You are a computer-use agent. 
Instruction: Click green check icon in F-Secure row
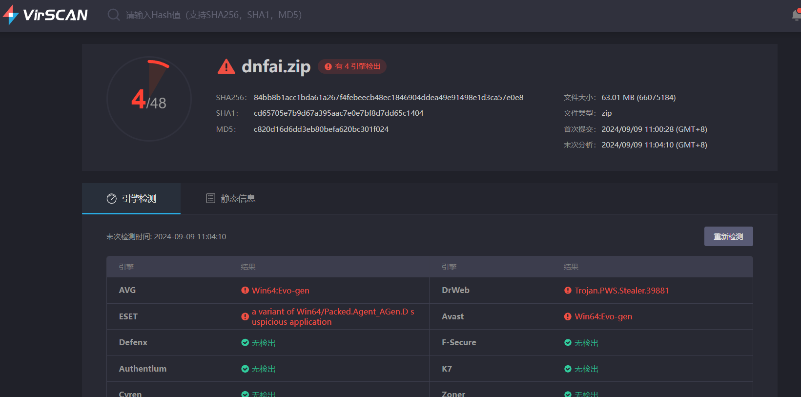tap(568, 343)
